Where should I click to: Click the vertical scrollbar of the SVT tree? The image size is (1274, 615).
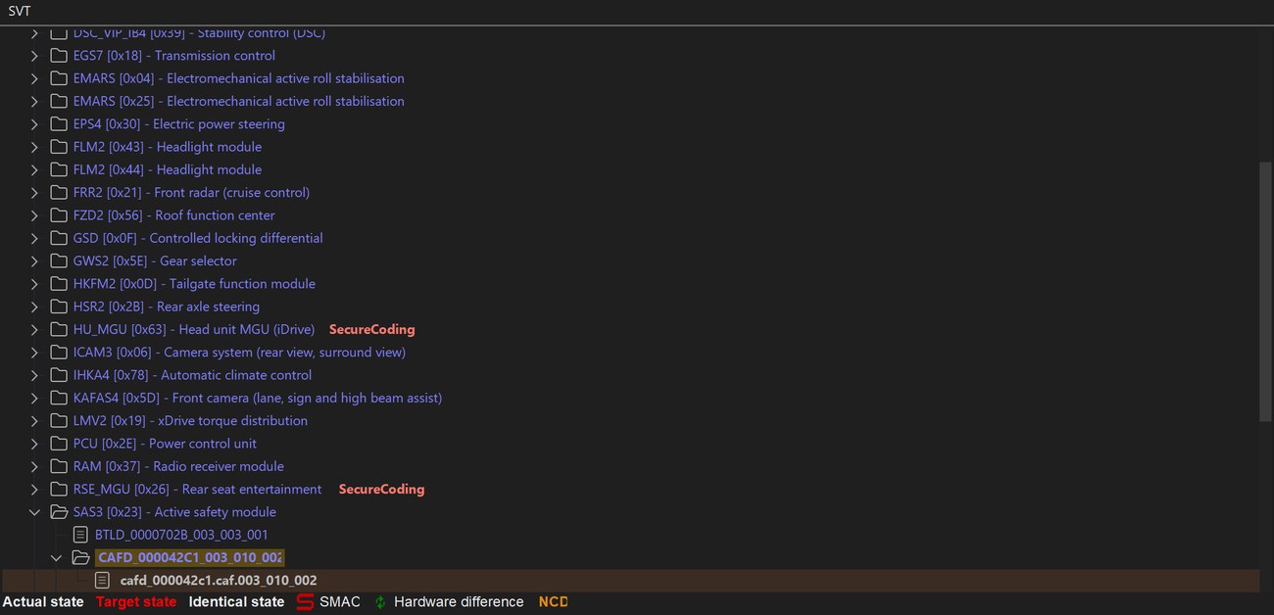(1265, 292)
